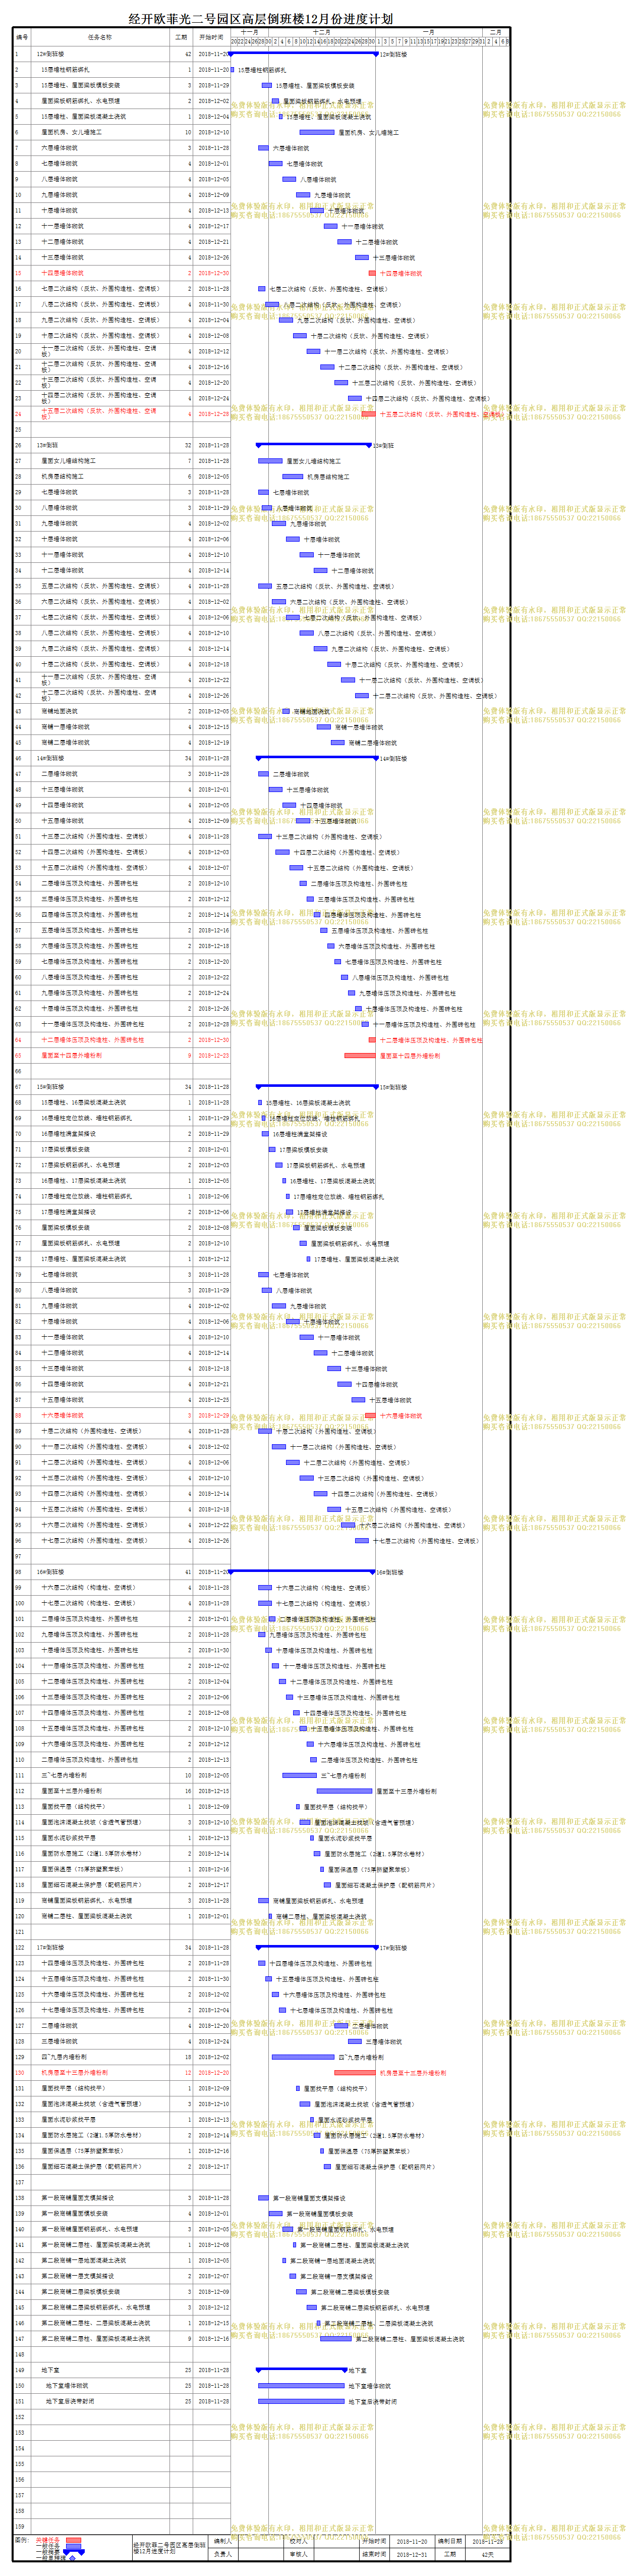Click the footer 审核人 label
This screenshot has height=2576, width=626.
[298, 2554]
